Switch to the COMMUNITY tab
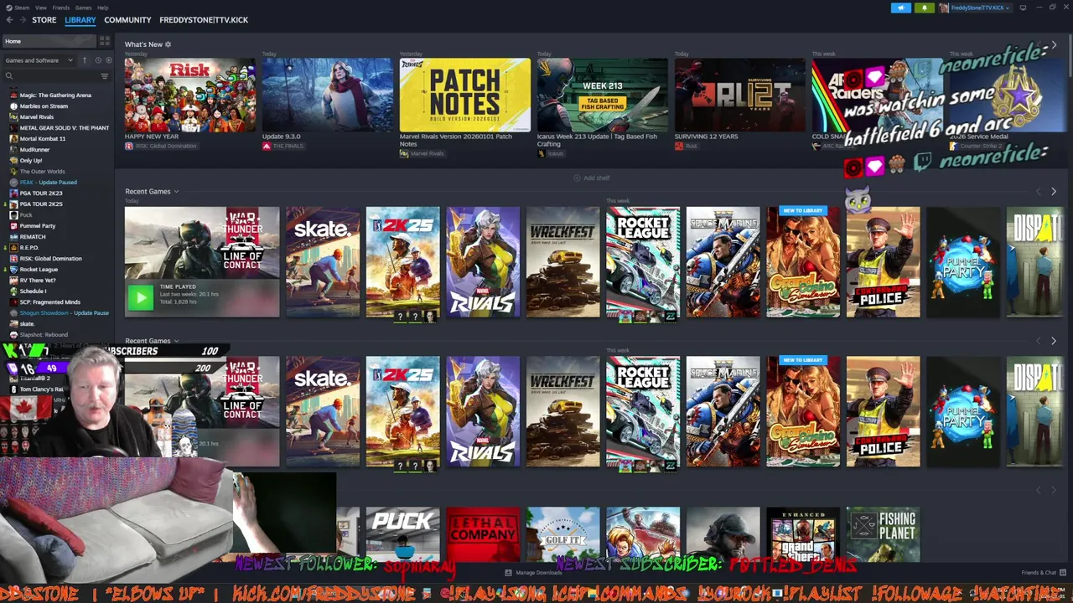This screenshot has width=1073, height=603. (127, 20)
